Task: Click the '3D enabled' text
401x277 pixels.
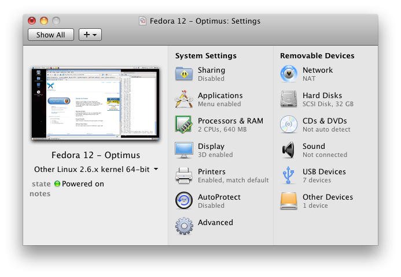Action: coord(215,155)
